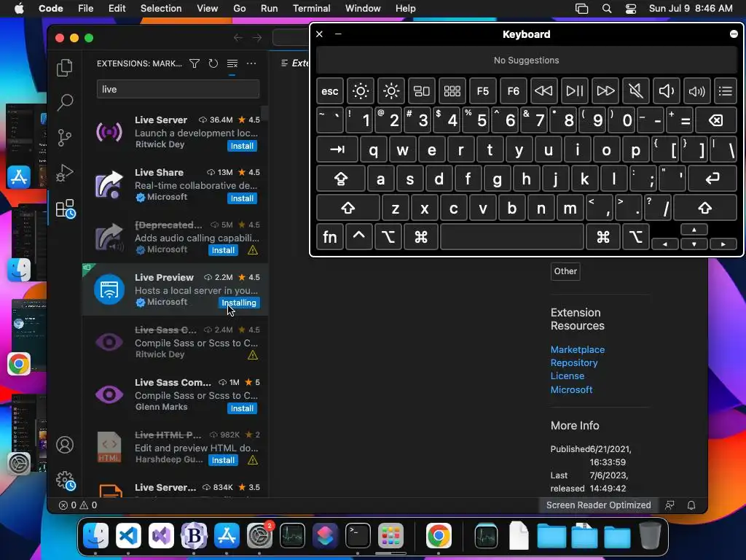Viewport: 746px width, 560px height.
Task: Tap the mute key on Keyboard
Action: click(635, 91)
